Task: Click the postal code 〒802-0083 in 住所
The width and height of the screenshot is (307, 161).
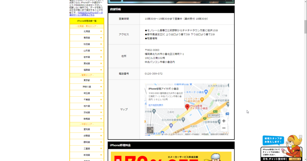Action: point(152,50)
